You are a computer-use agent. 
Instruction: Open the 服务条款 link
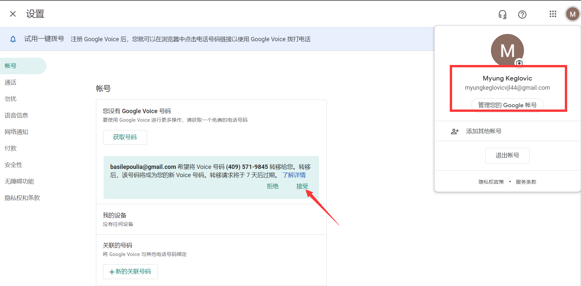point(526,182)
